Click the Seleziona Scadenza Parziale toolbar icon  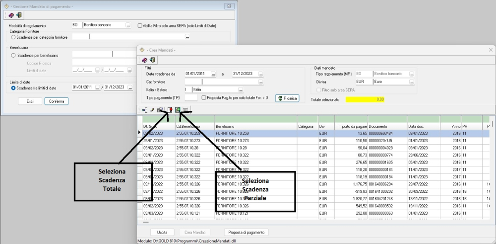178,110
